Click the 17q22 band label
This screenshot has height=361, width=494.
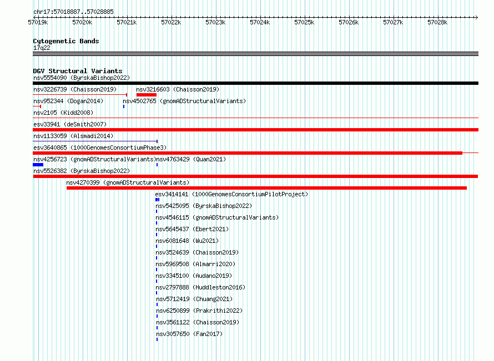click(x=42, y=48)
